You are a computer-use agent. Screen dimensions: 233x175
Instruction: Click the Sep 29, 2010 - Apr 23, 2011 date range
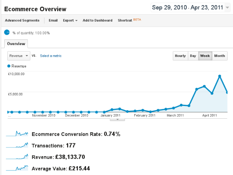point(187,7)
